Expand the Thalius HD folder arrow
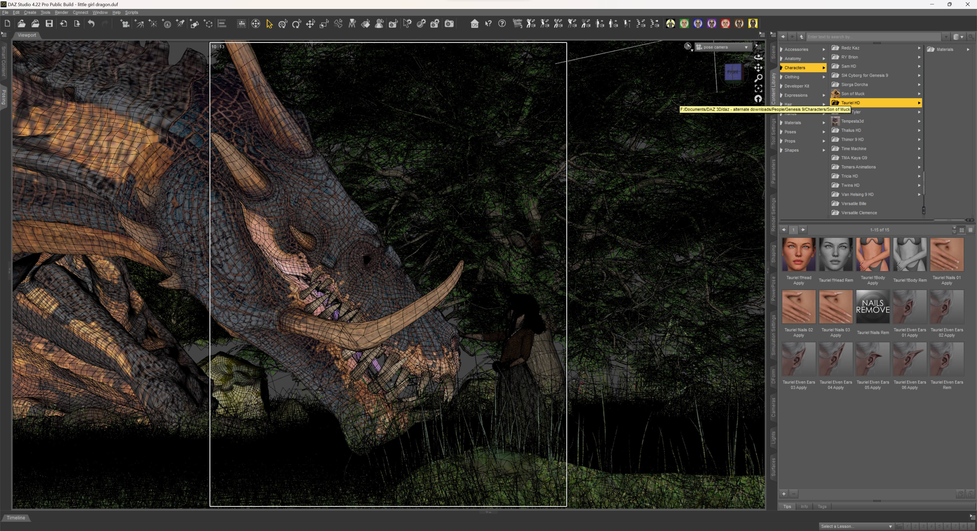The height and width of the screenshot is (531, 977). tap(919, 130)
